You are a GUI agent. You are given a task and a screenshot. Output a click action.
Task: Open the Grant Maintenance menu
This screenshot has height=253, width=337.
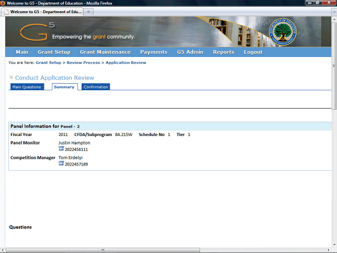coord(105,52)
